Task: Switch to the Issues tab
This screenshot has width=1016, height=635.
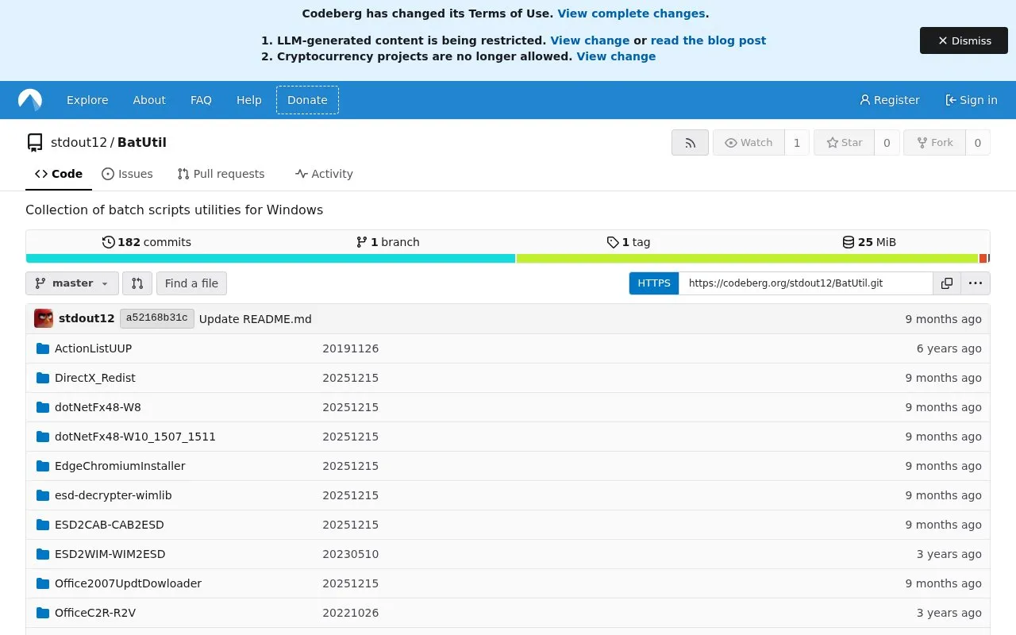Action: [127, 174]
